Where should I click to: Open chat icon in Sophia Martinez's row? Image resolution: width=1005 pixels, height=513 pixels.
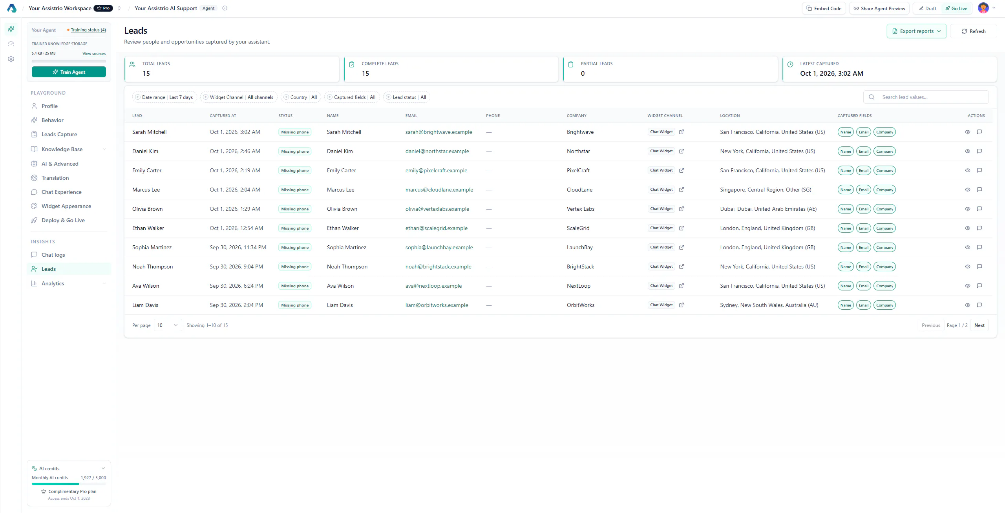979,247
